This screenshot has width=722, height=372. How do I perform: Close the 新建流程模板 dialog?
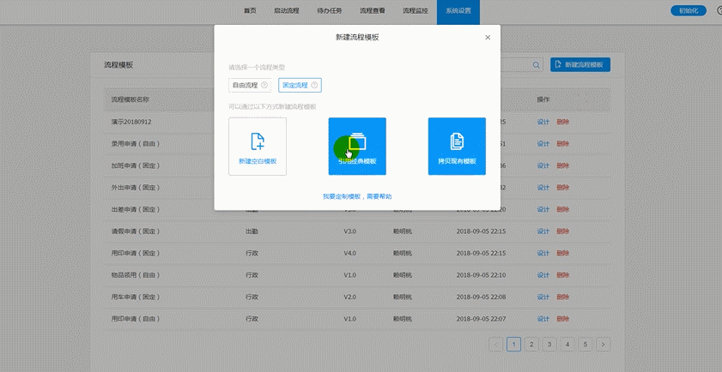[488, 38]
